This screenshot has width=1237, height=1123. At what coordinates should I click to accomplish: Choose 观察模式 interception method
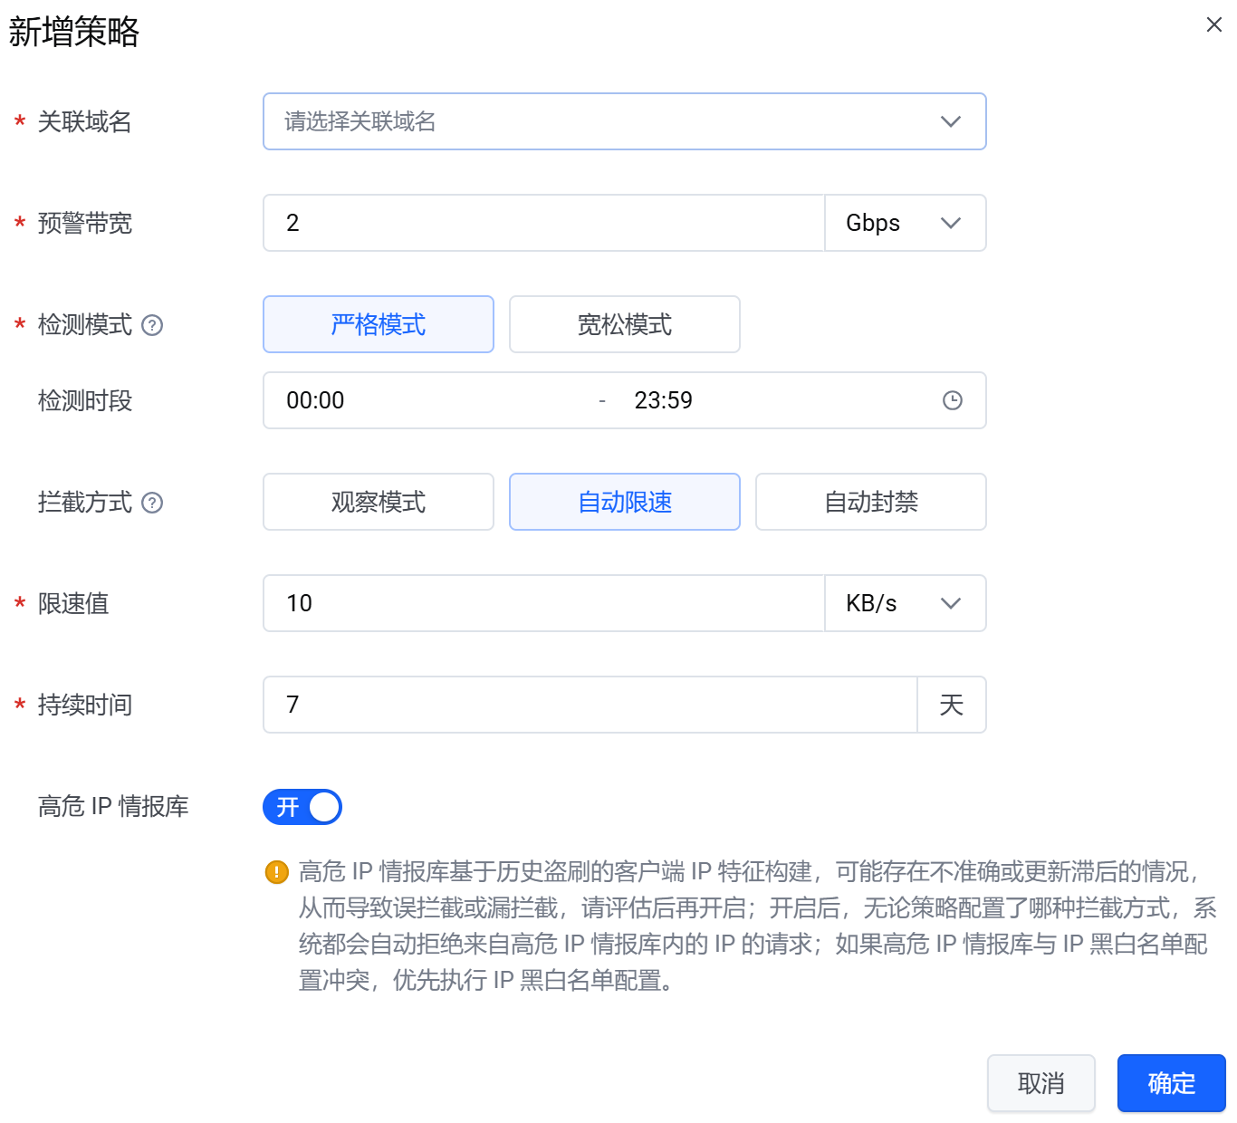point(379,502)
